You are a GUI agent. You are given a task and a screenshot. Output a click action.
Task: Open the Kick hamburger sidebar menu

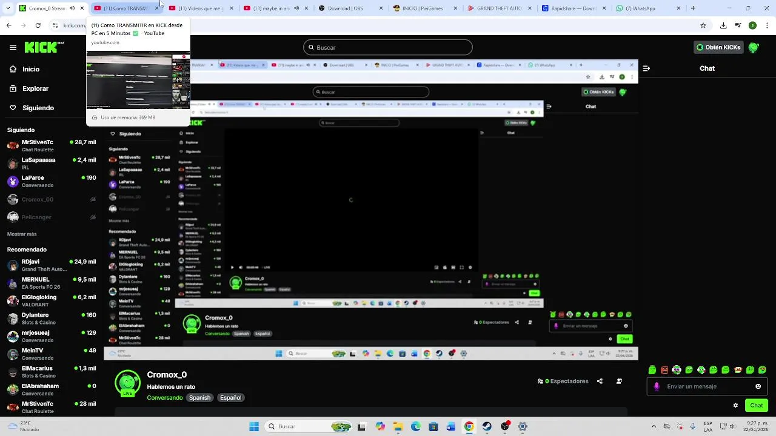(x=13, y=47)
